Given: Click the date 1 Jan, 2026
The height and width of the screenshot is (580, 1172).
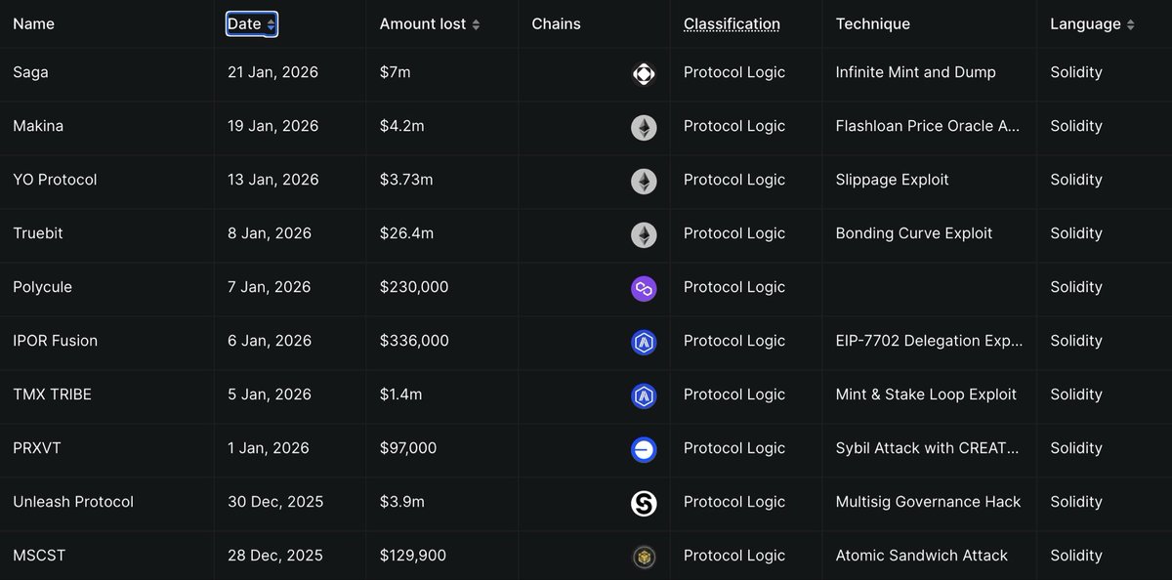Looking at the screenshot, I should point(268,448).
